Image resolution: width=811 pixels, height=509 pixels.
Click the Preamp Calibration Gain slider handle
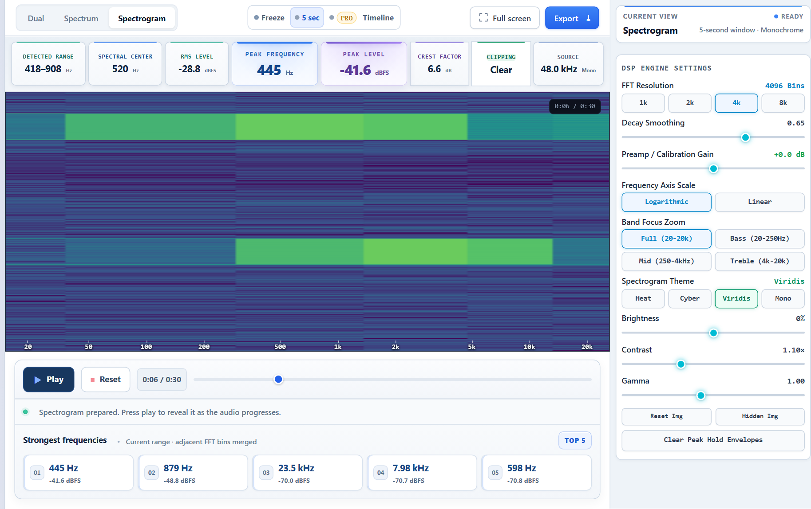[x=713, y=169]
